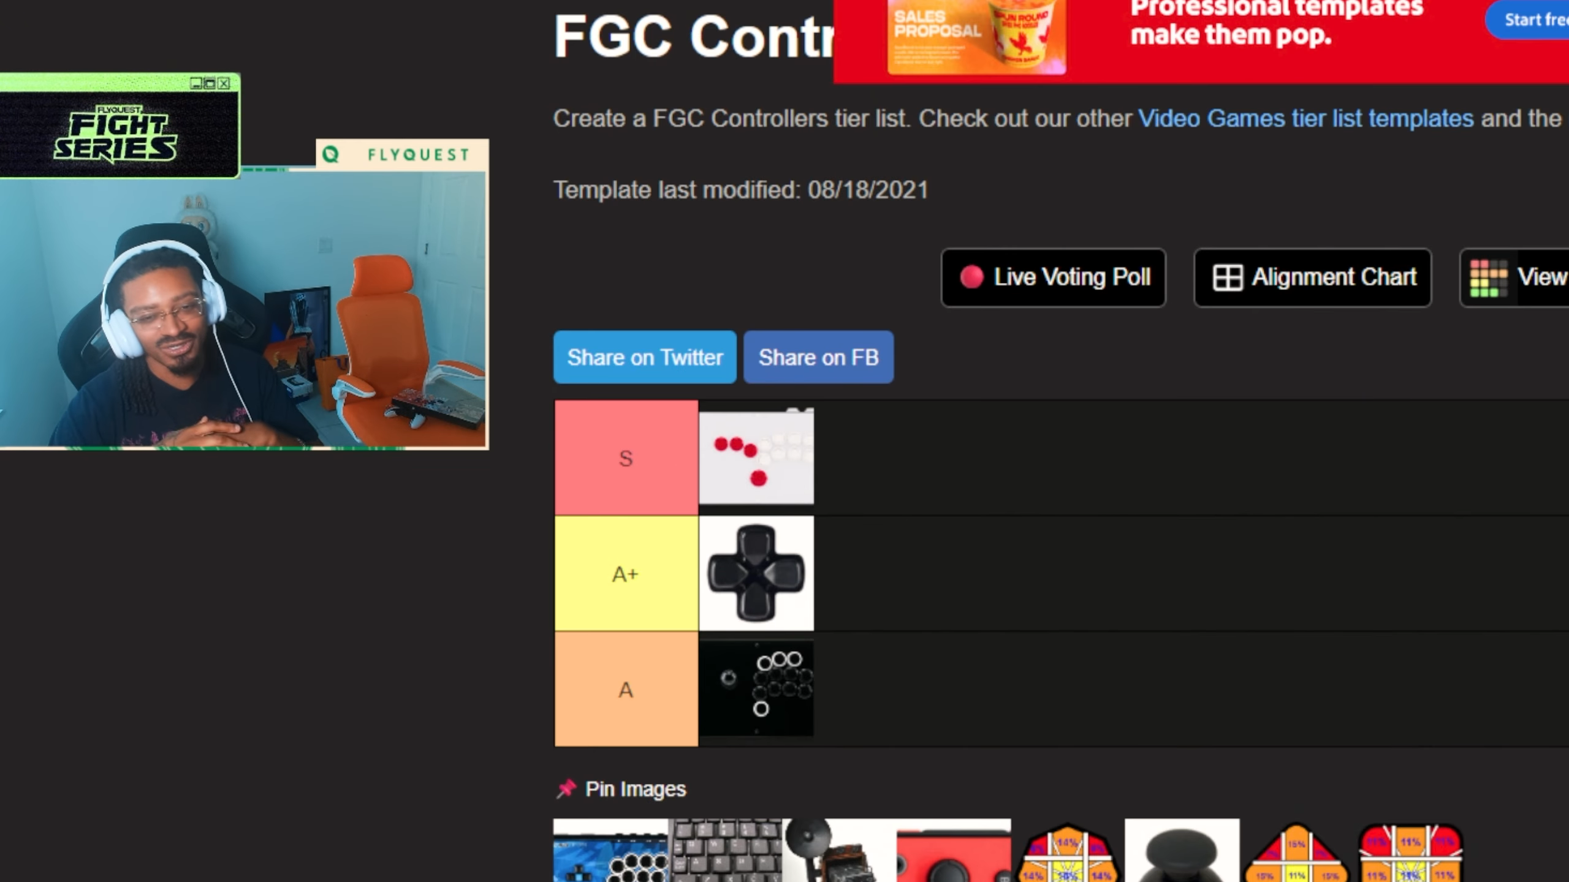Pick the blue hitbox controller thumbnail

(610, 851)
